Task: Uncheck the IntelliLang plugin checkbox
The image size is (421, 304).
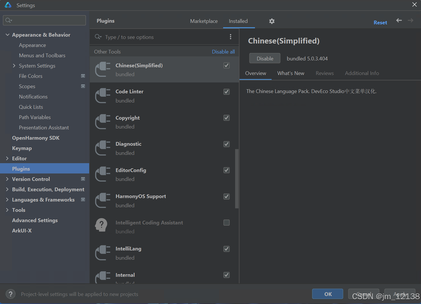Action: click(227, 249)
